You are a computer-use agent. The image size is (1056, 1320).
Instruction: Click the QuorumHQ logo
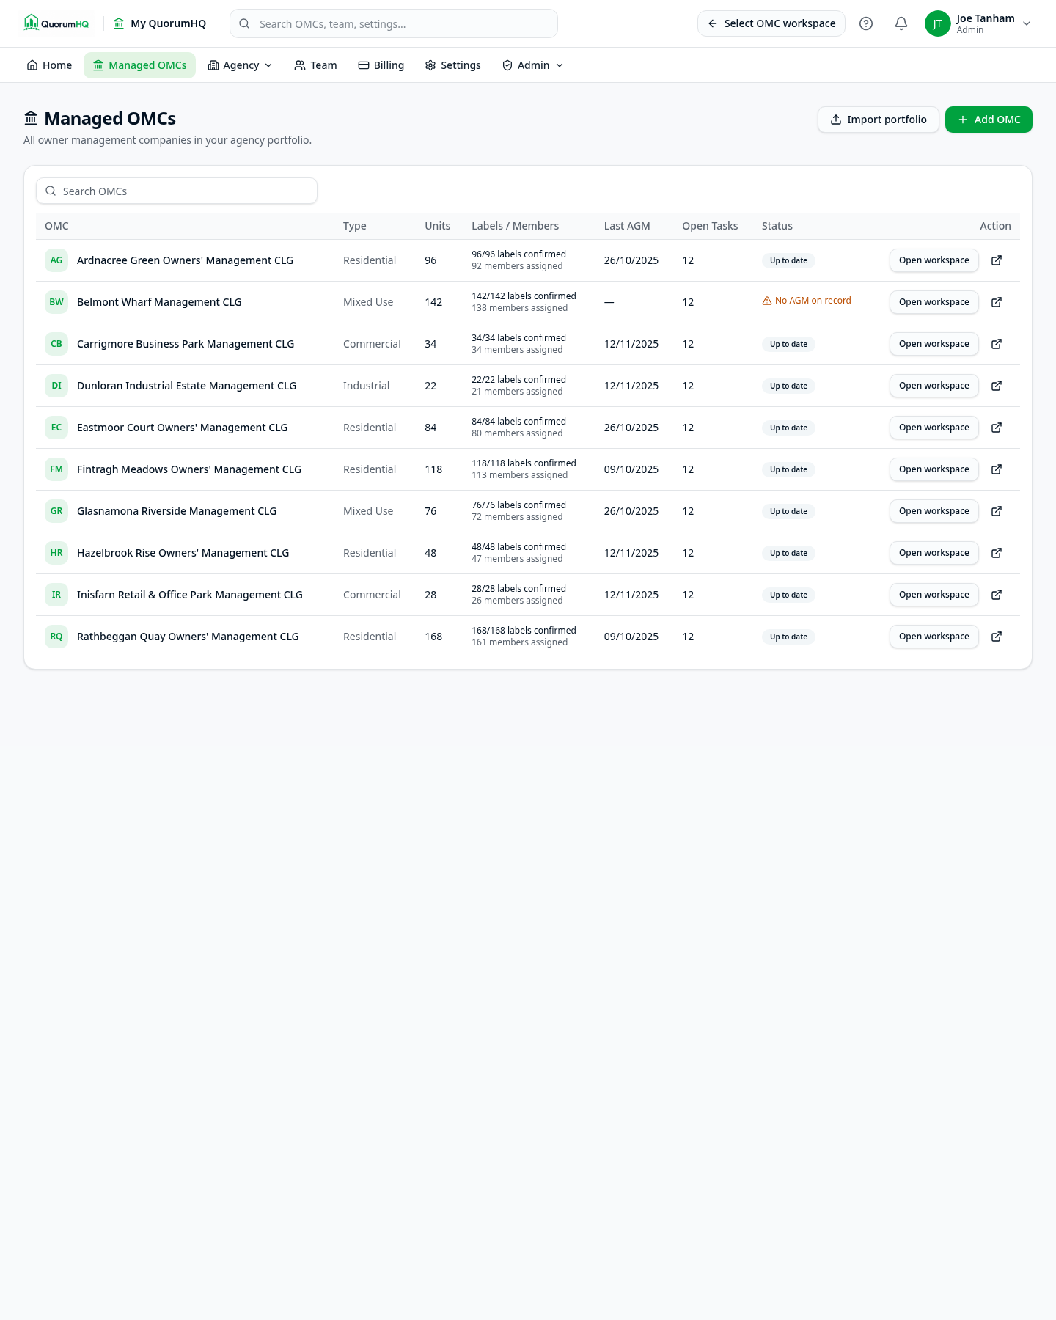[x=56, y=23]
